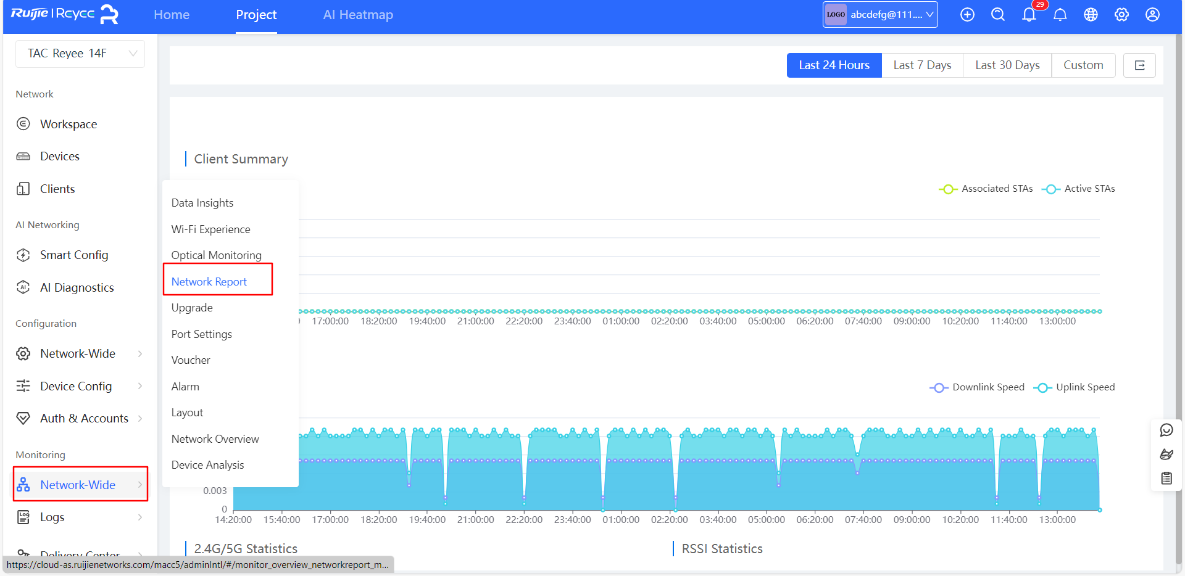The height and width of the screenshot is (576, 1185).
Task: Open Wi-Fi Experience in the submenu
Action: click(x=210, y=229)
